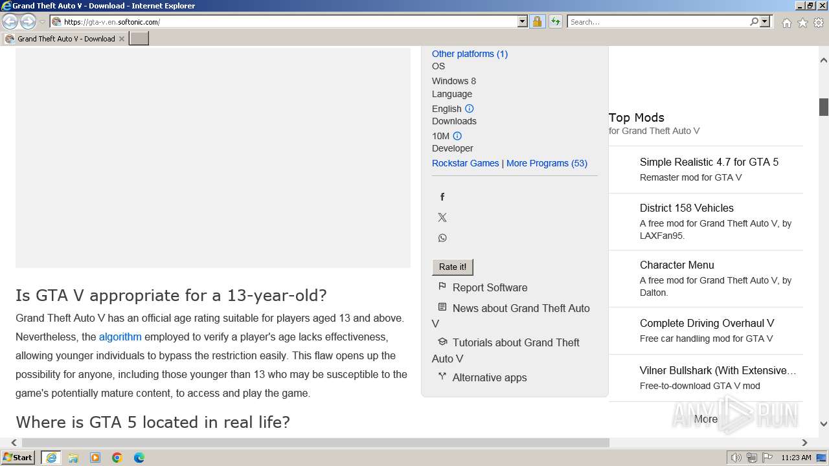This screenshot has height=466, width=829.
Task: Follow the algorithm hyperlink
Action: tap(120, 337)
